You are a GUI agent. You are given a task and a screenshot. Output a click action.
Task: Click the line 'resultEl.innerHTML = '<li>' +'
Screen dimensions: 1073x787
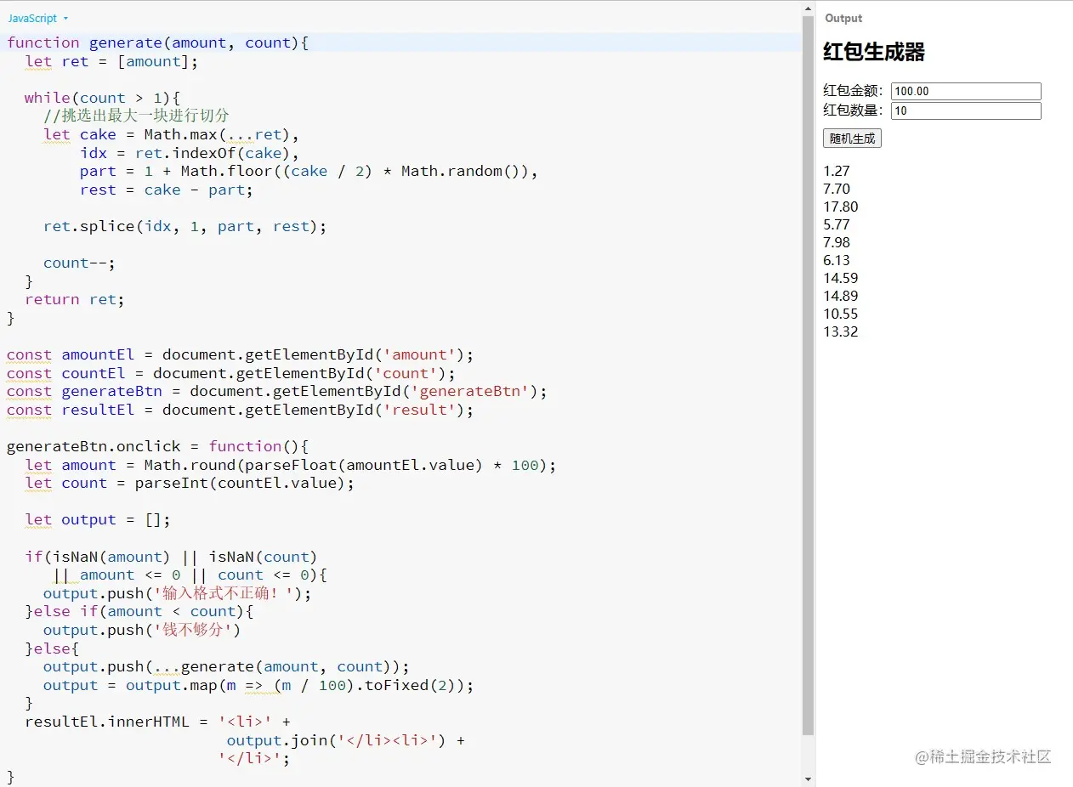click(158, 722)
